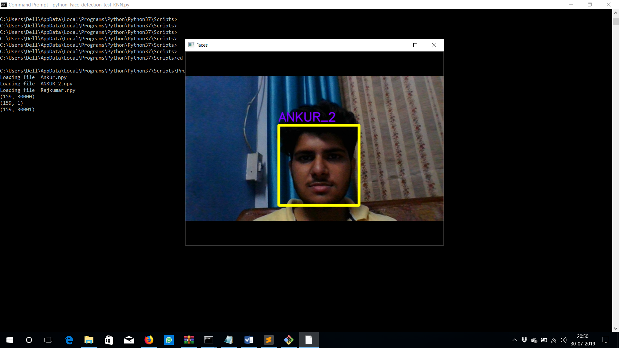Viewport: 619px width, 348px height.
Task: Click the Cortana search circle
Action: click(29, 340)
